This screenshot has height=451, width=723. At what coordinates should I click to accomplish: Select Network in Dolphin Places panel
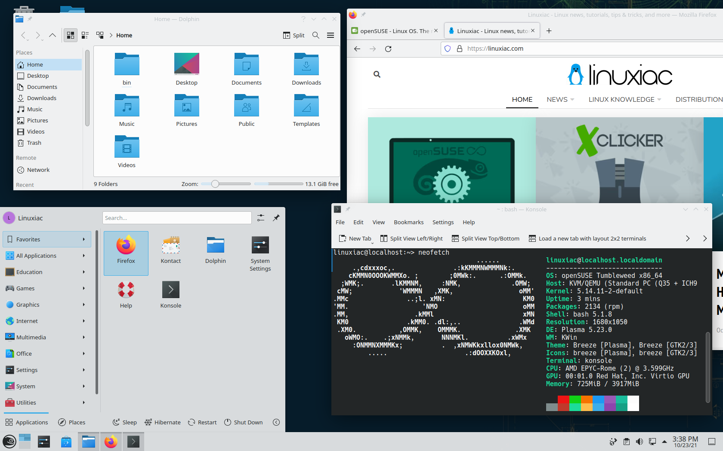coord(48,170)
